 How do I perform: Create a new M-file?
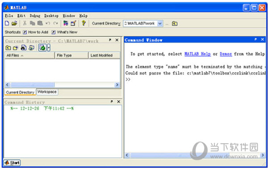coord(7,23)
